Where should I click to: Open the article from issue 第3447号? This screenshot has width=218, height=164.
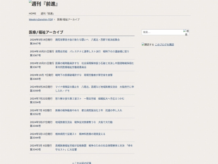[x=87, y=40]
